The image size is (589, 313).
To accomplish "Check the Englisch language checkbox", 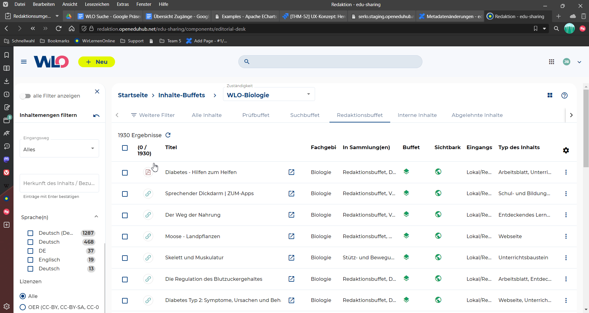I will point(30,260).
